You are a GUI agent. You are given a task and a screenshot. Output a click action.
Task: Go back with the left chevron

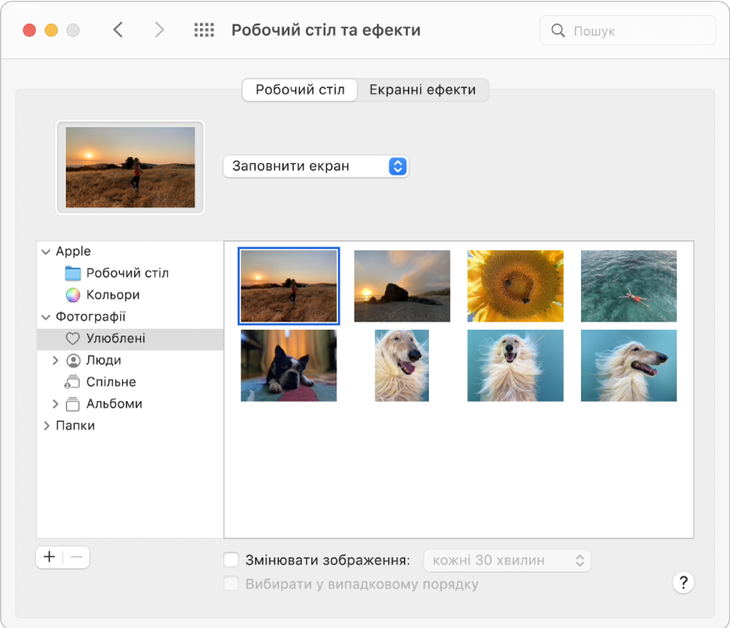click(118, 30)
